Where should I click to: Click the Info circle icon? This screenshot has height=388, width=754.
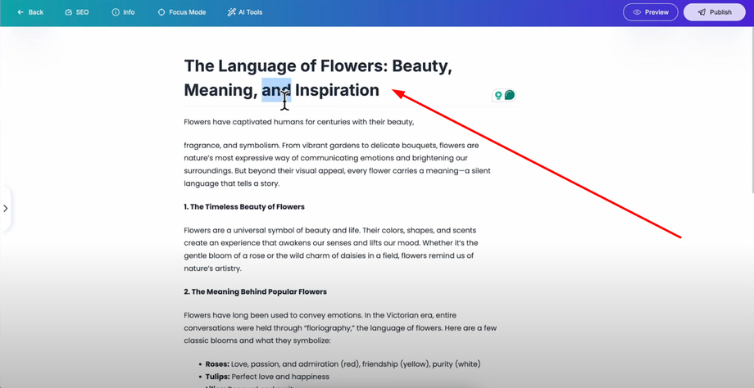click(x=116, y=12)
